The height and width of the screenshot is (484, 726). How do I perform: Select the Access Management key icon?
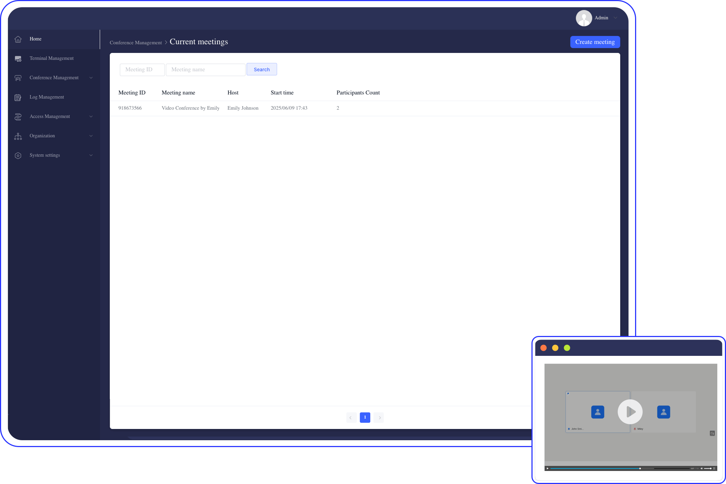tap(18, 116)
